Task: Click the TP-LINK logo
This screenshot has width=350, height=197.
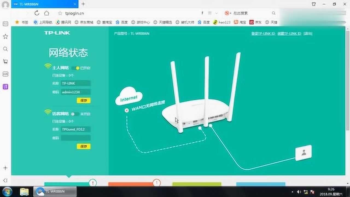Action: [x=57, y=33]
